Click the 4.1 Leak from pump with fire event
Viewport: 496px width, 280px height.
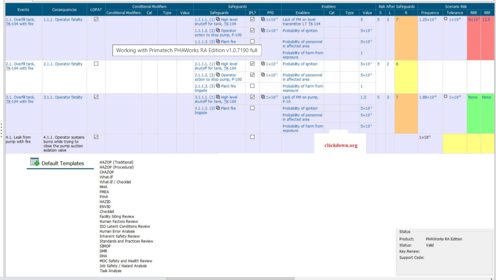point(18,139)
